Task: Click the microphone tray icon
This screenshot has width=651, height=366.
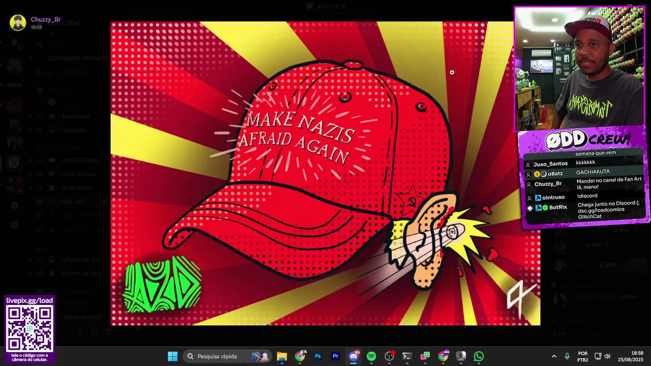Action: pyautogui.click(x=567, y=356)
